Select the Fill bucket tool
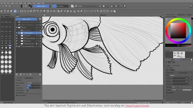The image size is (193, 108). 71,11
